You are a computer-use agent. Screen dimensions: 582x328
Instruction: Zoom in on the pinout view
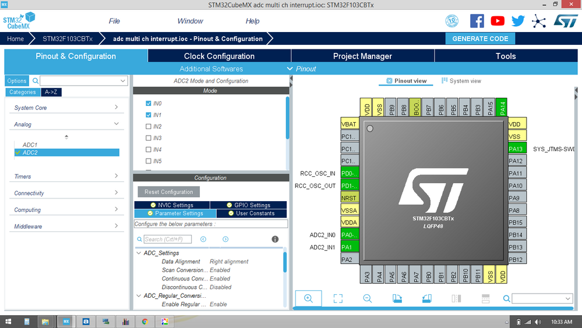(x=308, y=298)
